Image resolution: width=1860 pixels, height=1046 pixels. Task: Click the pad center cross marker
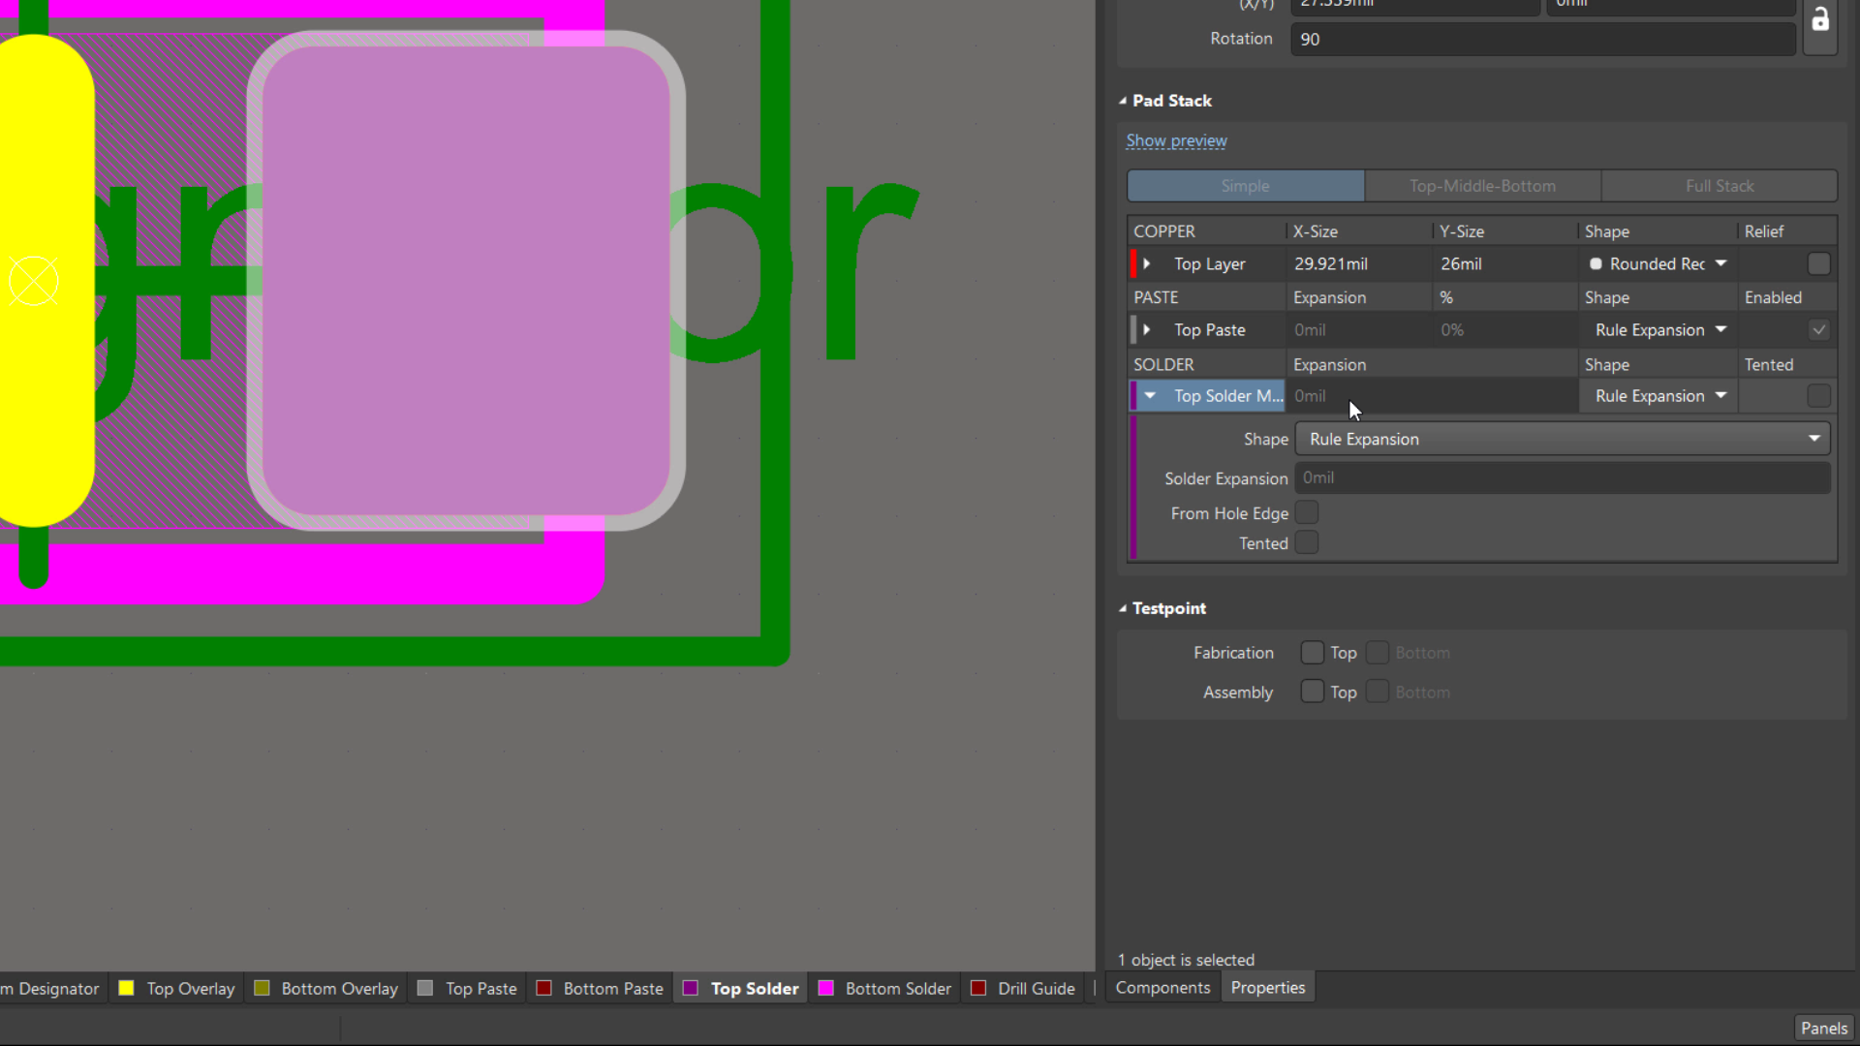point(34,282)
